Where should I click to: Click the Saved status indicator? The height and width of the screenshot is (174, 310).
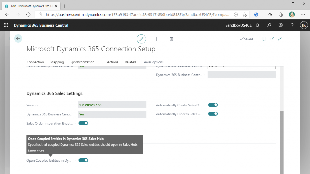point(246,39)
